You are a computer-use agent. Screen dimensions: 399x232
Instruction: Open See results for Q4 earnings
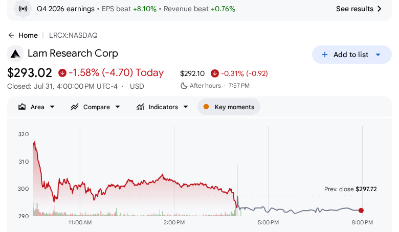[359, 9]
